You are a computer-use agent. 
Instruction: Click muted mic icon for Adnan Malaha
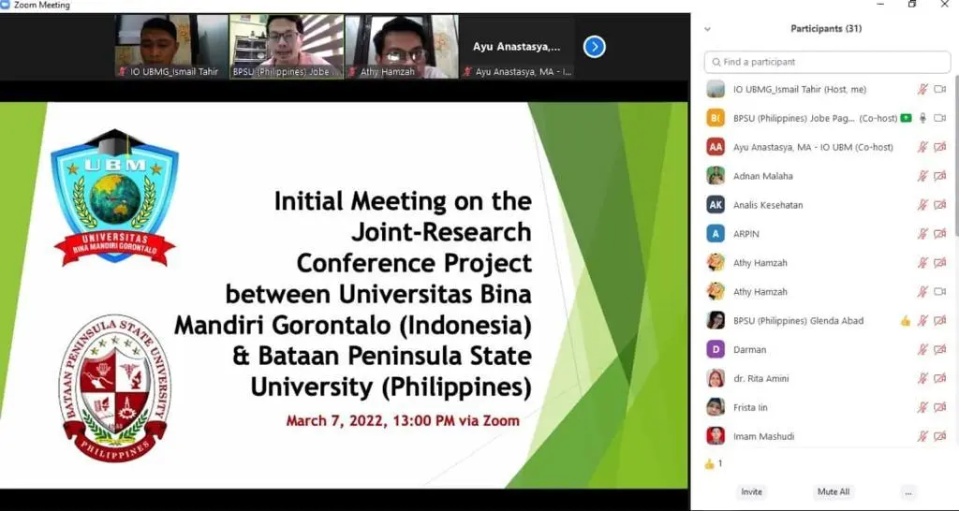click(922, 176)
